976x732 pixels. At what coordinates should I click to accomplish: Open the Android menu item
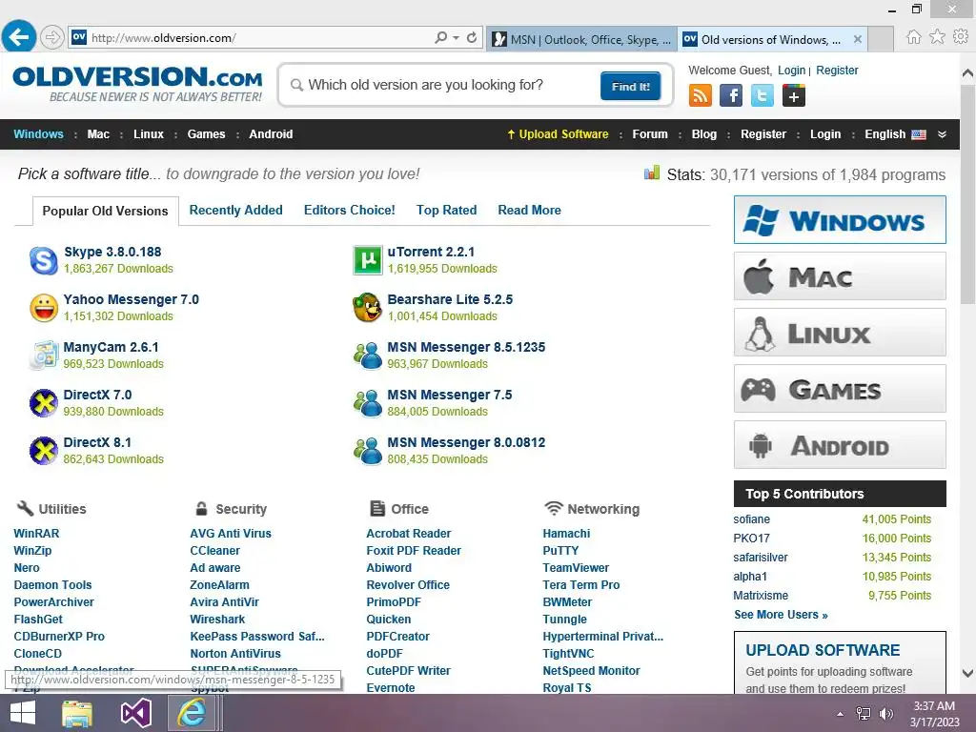[x=271, y=134]
